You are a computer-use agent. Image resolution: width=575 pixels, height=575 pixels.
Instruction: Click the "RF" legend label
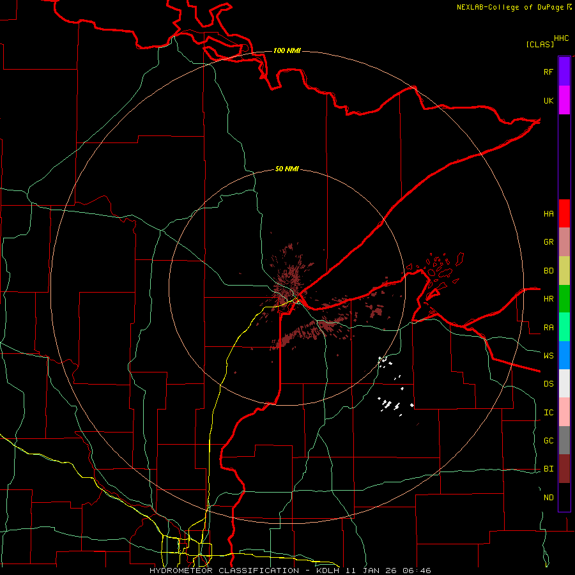548,72
